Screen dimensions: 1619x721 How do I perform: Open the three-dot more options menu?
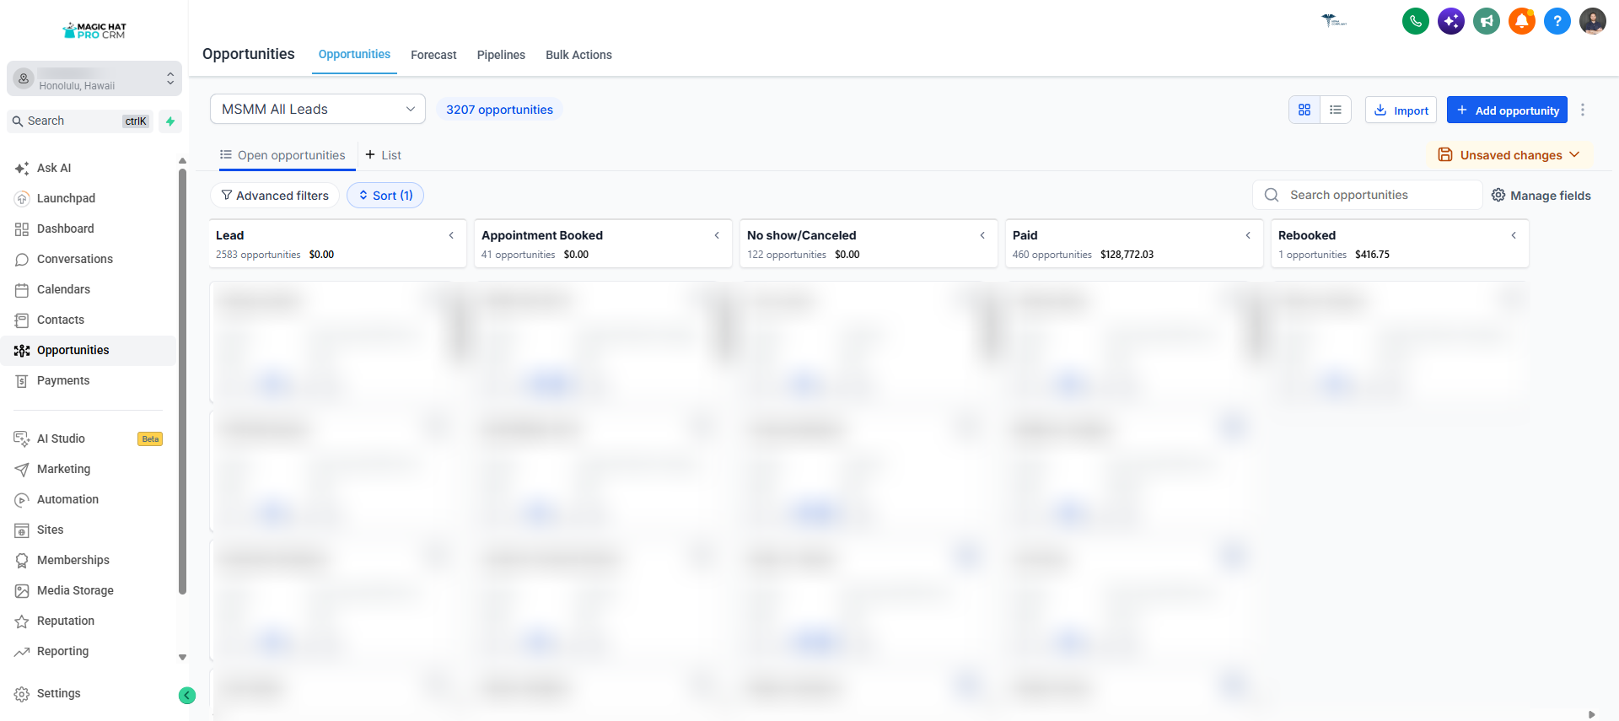(x=1583, y=110)
